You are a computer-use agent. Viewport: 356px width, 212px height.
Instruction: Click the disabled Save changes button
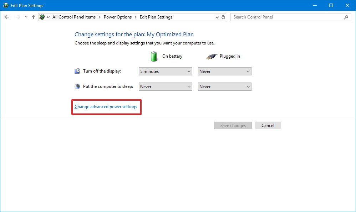[x=233, y=125]
